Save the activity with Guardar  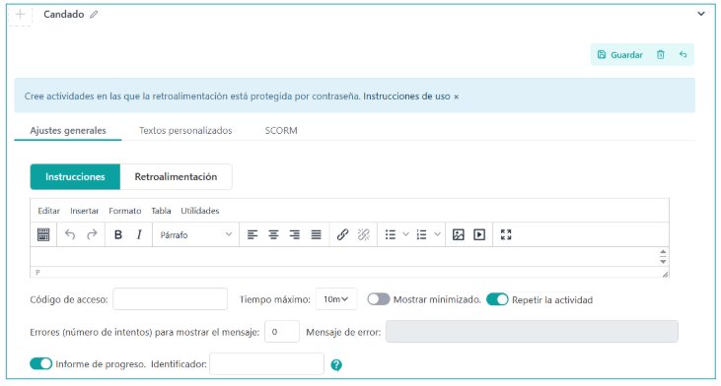pyautogui.click(x=619, y=54)
